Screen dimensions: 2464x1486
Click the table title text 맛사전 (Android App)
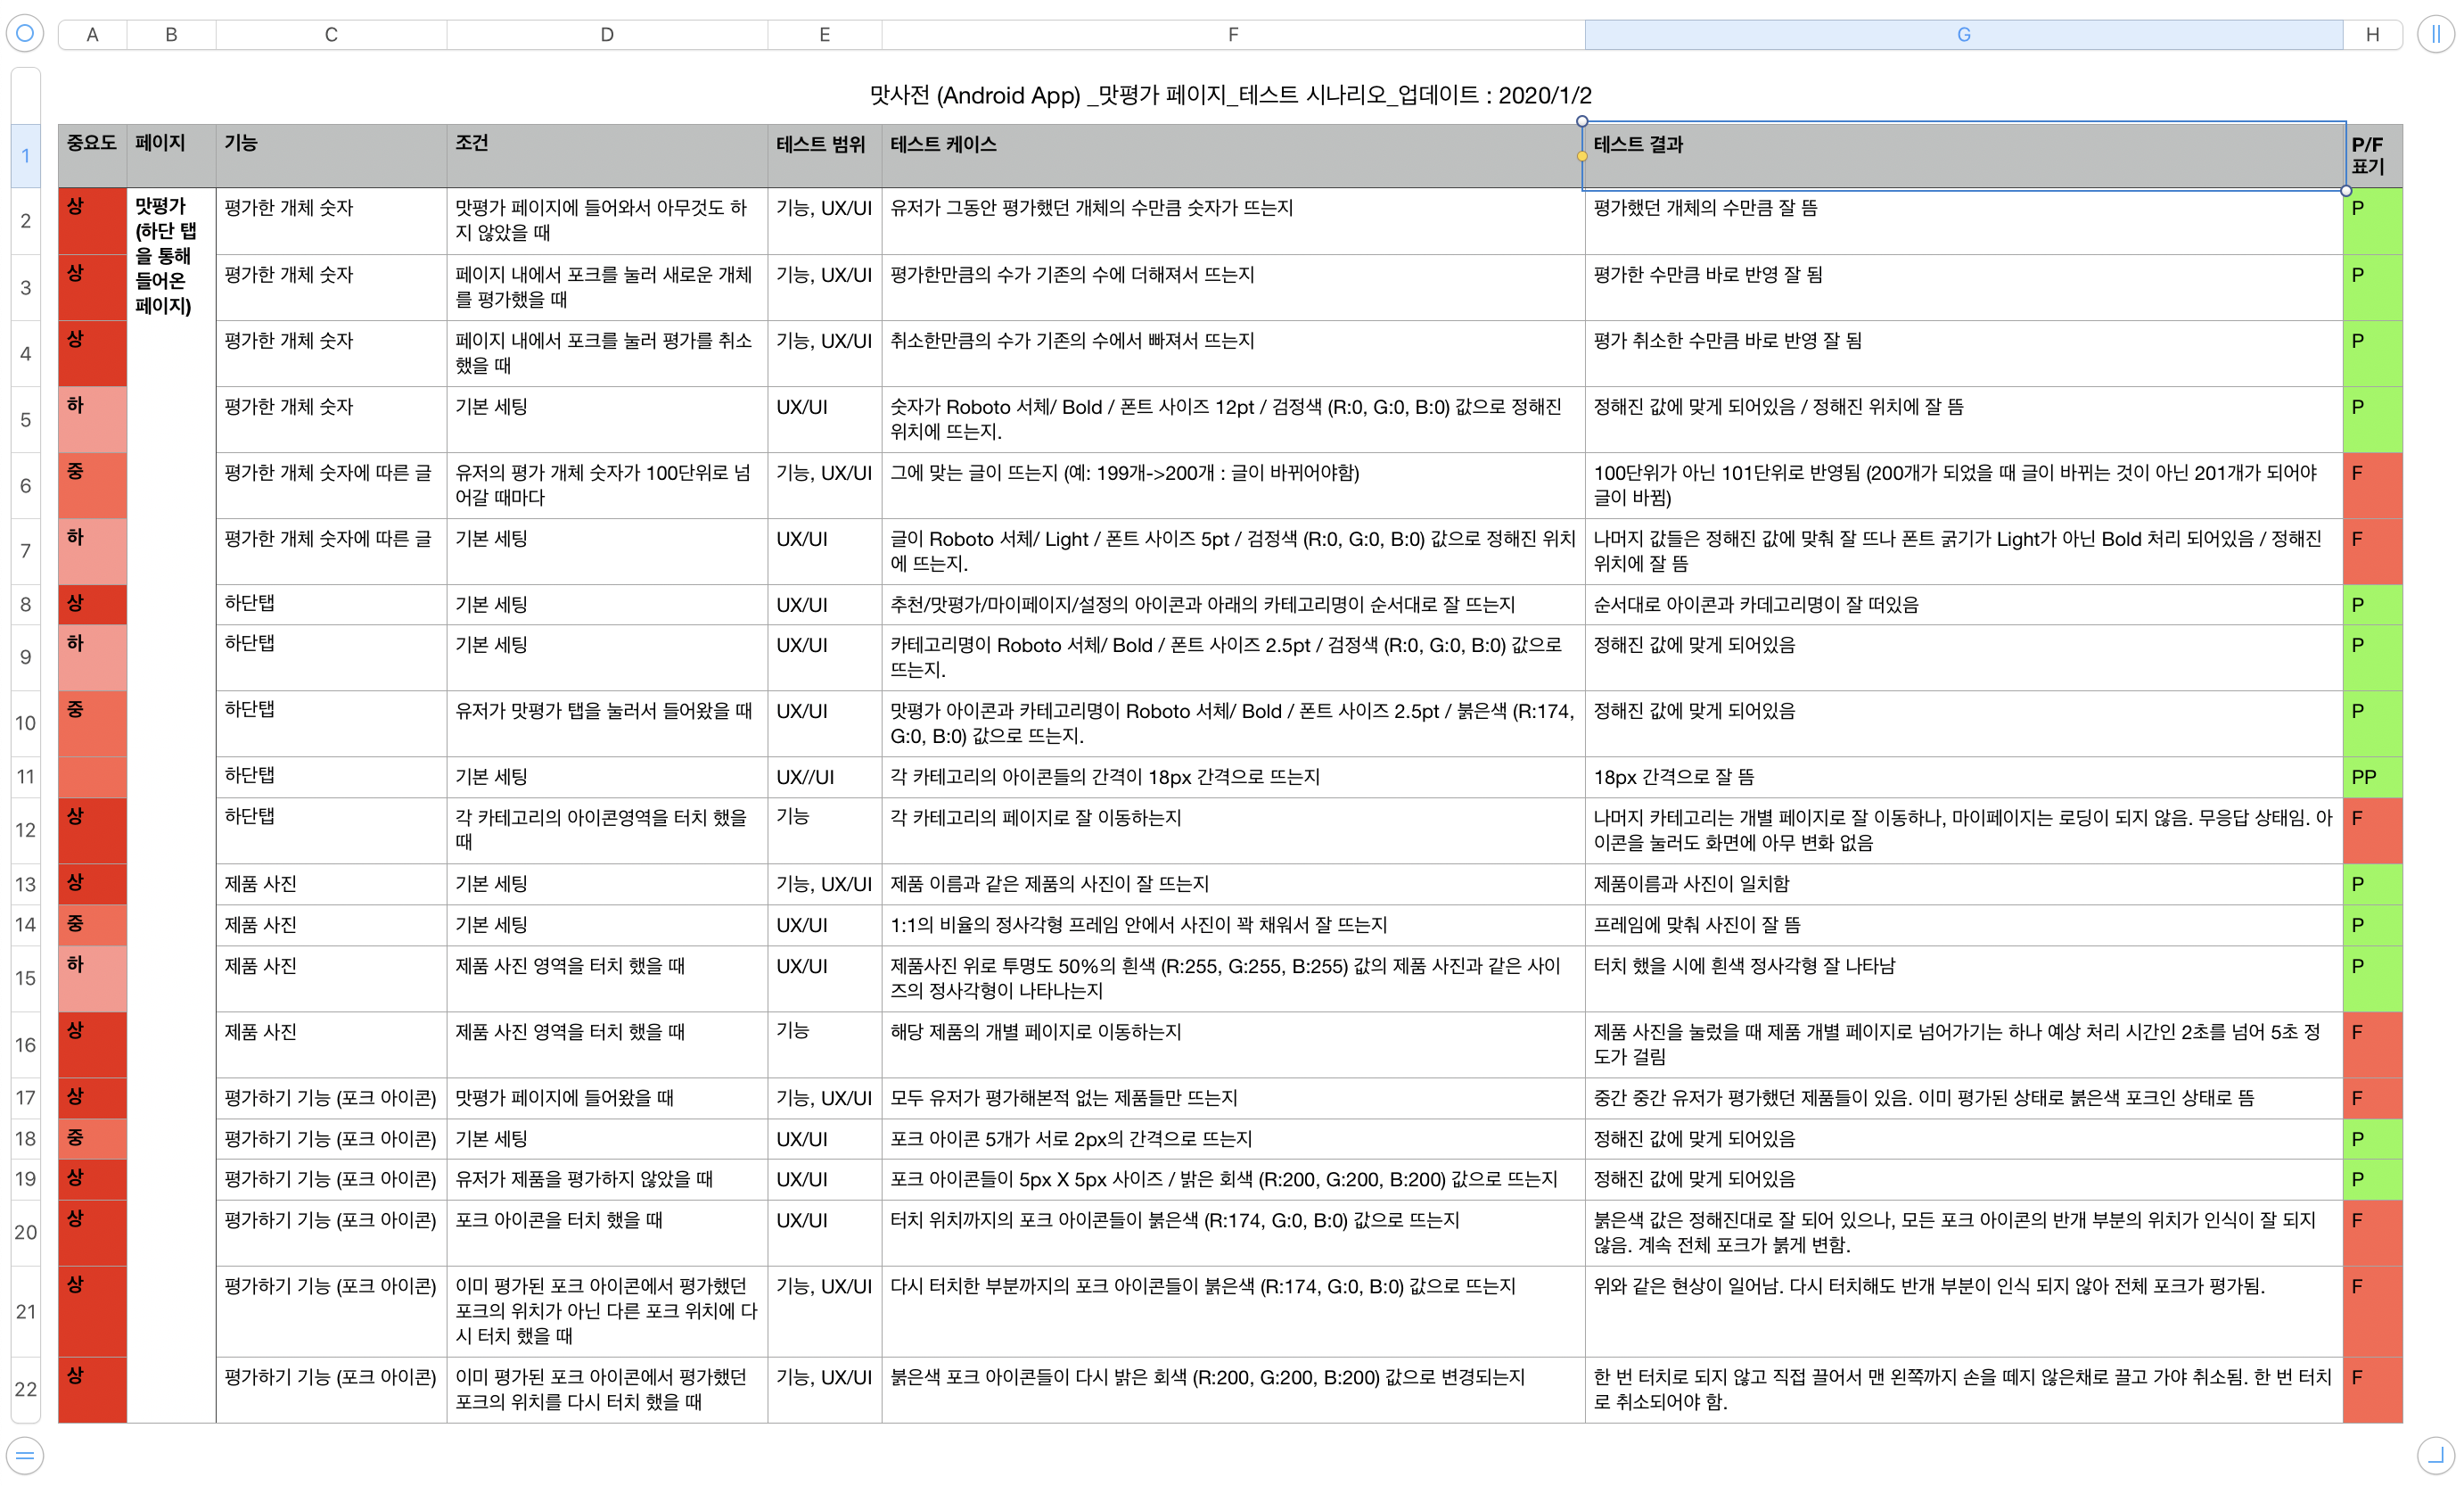(1230, 95)
